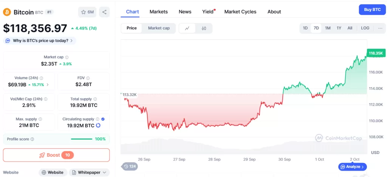387x177 pixels.
Task: Select the line chart icon
Action: 187,28
